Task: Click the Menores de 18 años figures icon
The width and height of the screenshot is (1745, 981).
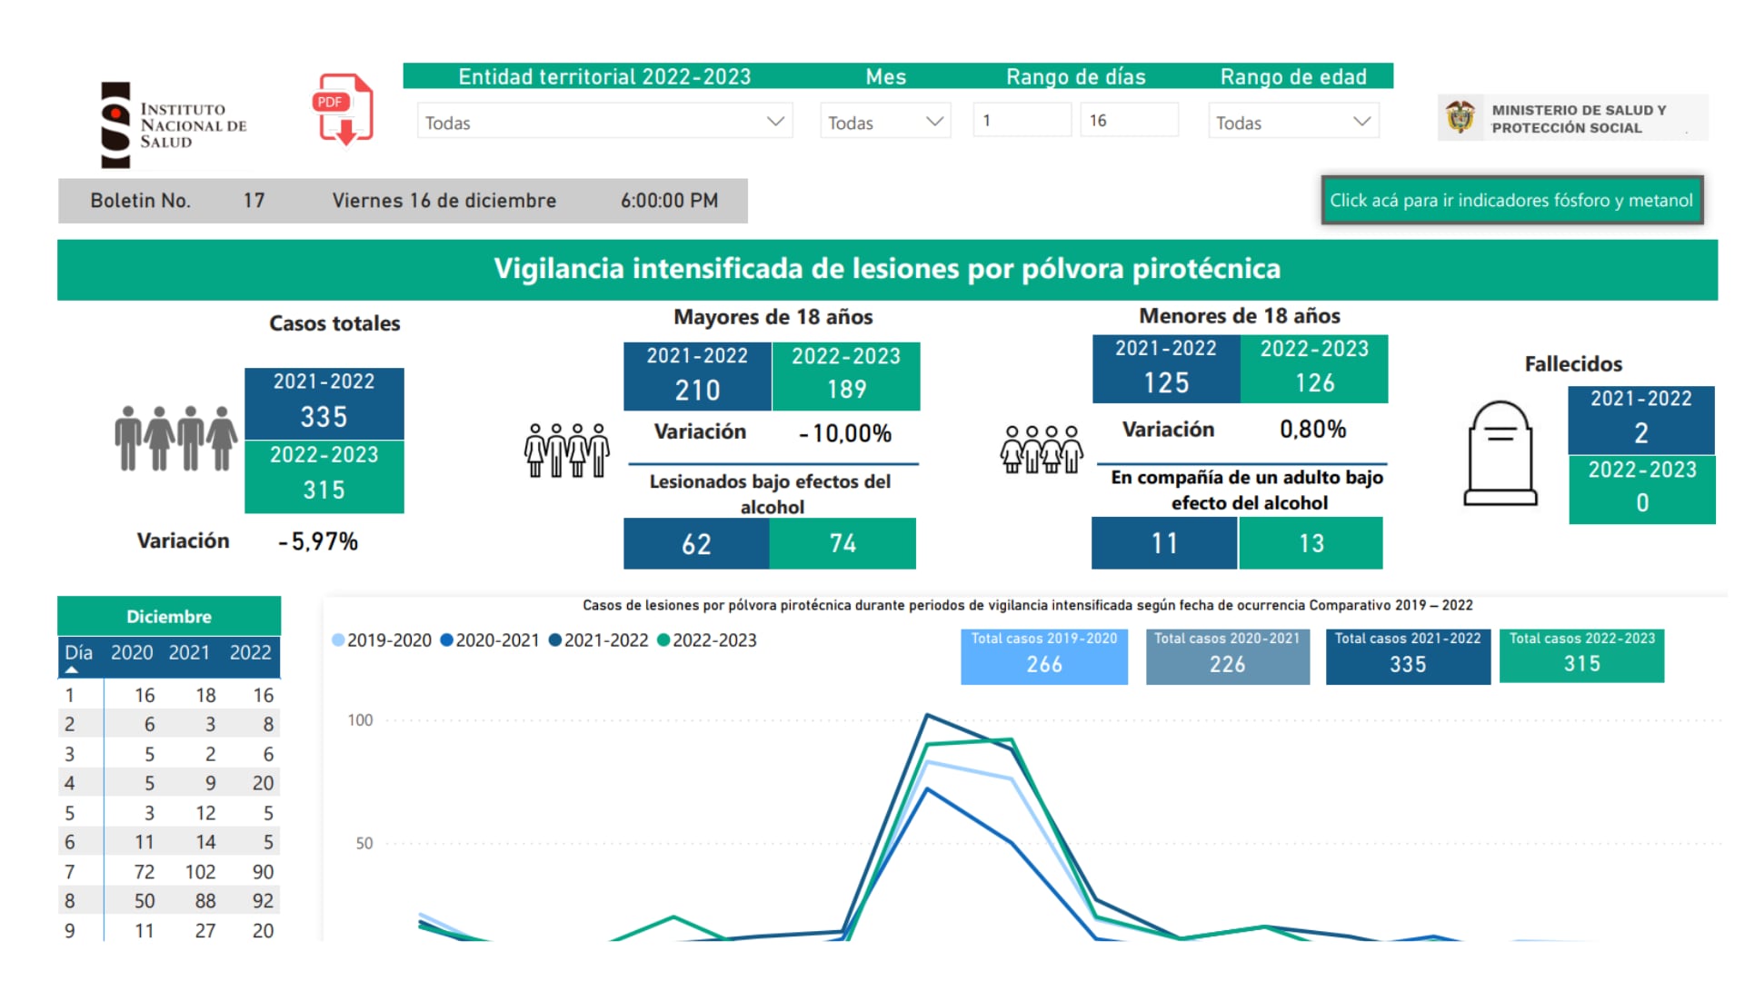Action: (x=1042, y=450)
